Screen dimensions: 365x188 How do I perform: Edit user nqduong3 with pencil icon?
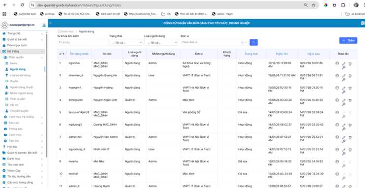tap(344, 125)
